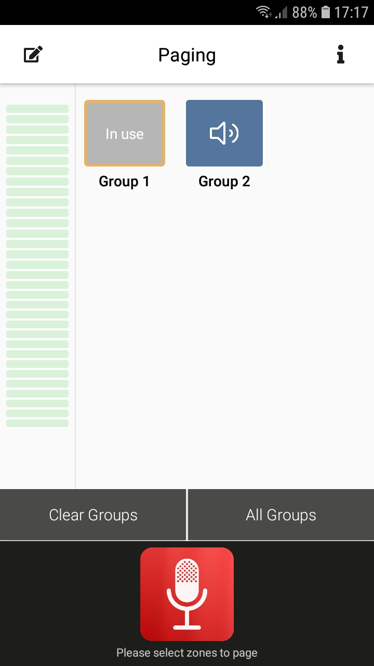Screen dimensions: 374x666
Task: Click the Clear Groups button
Action: tap(93, 515)
